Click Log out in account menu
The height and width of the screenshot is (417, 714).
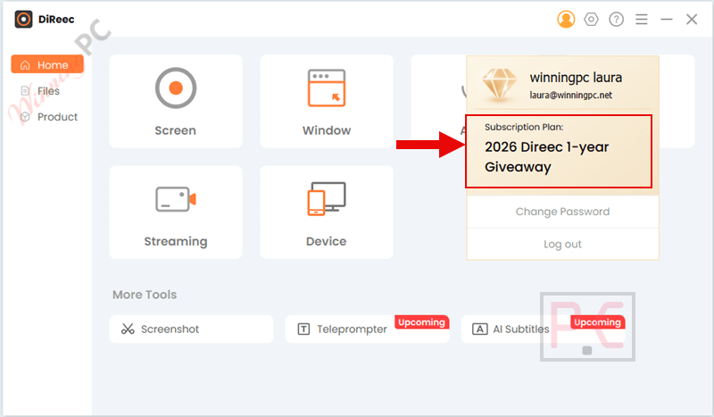point(562,245)
